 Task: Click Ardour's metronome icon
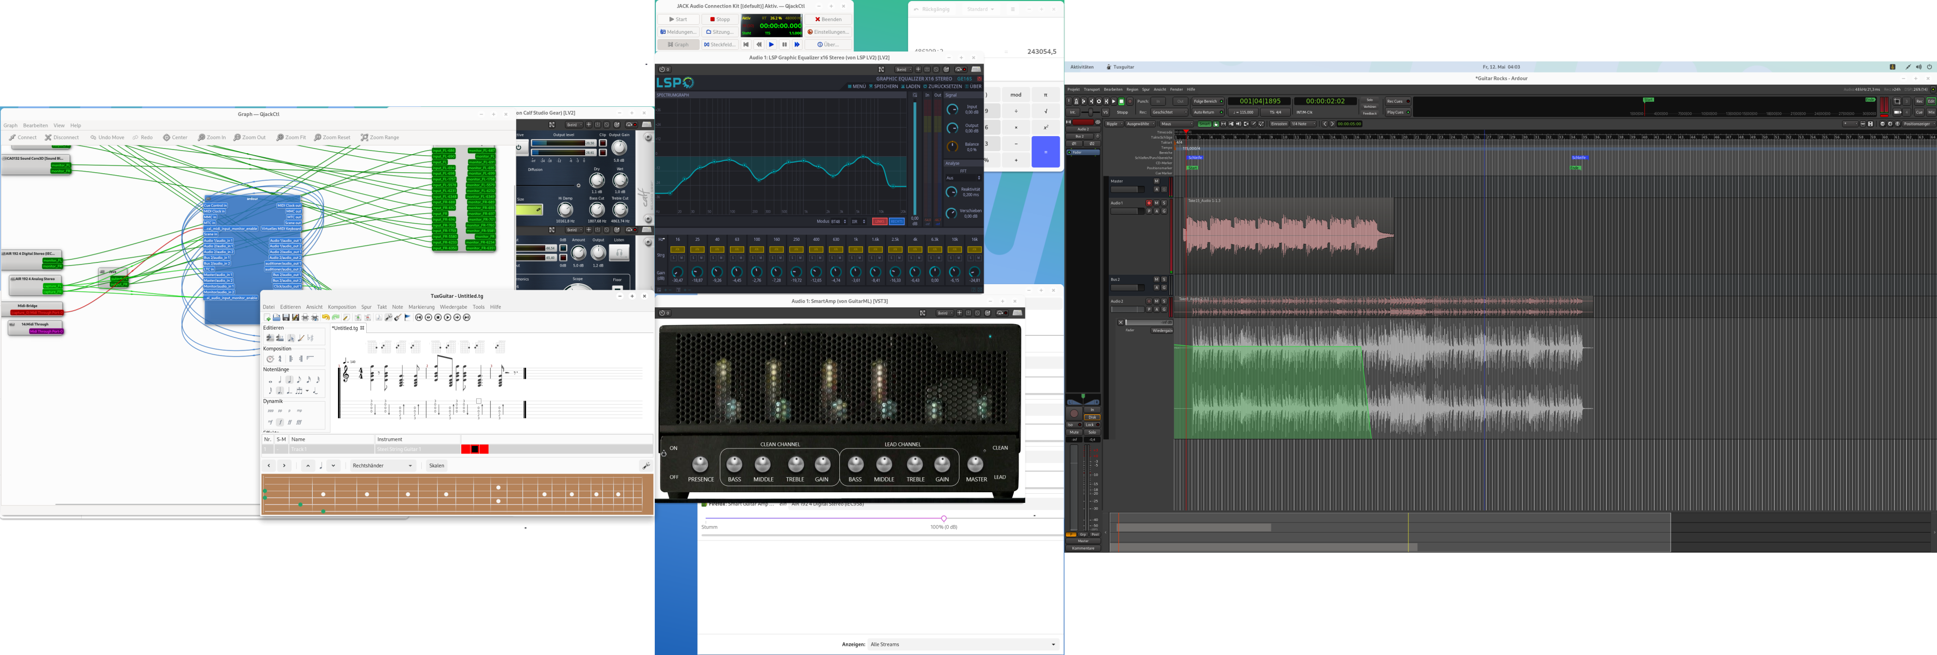tap(1077, 101)
